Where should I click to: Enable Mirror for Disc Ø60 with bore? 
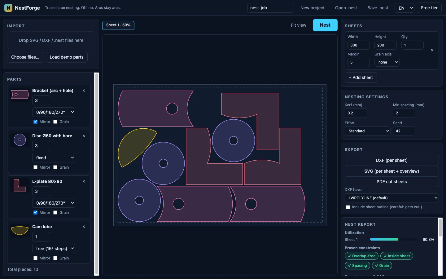pyautogui.click(x=35, y=167)
